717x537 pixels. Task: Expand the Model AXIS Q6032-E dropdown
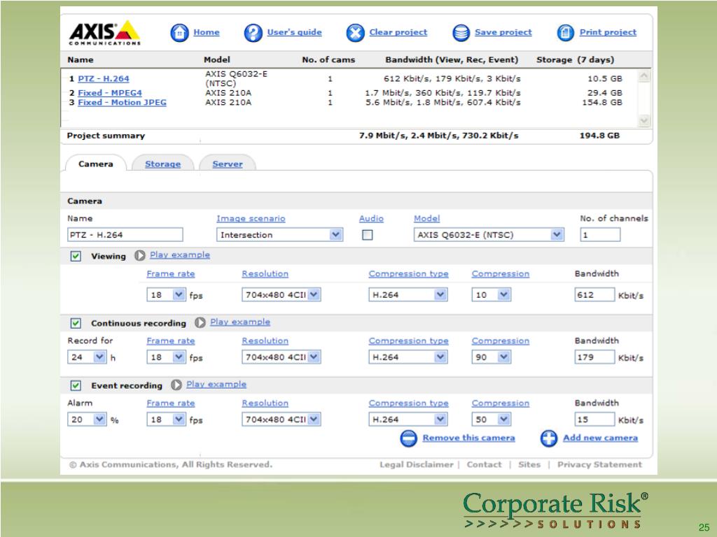489,235
